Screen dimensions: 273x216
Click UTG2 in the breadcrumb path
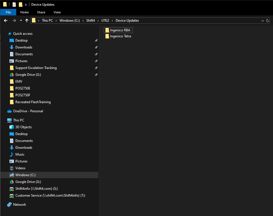point(105,21)
